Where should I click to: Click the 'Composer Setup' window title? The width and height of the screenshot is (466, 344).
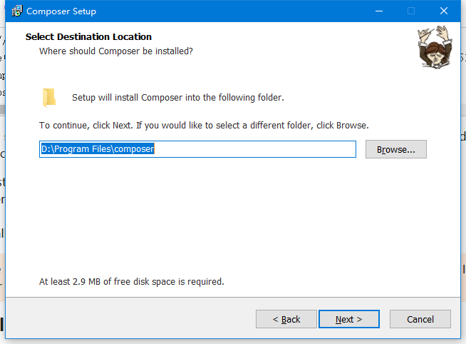click(x=61, y=11)
